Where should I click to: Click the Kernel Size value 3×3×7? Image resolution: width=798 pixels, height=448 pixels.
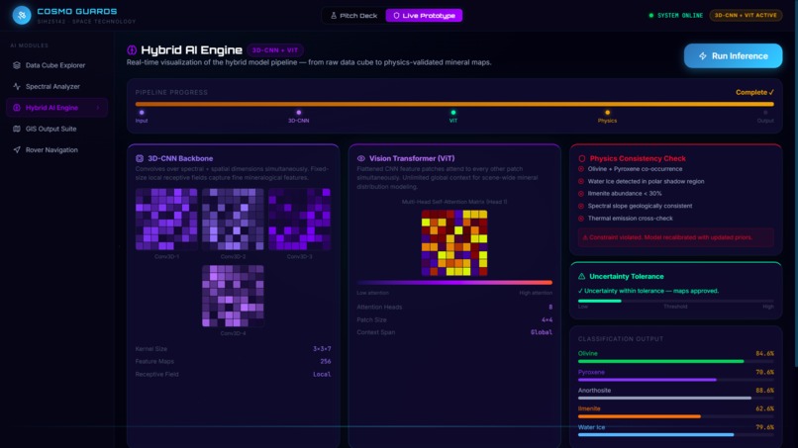click(x=322, y=349)
